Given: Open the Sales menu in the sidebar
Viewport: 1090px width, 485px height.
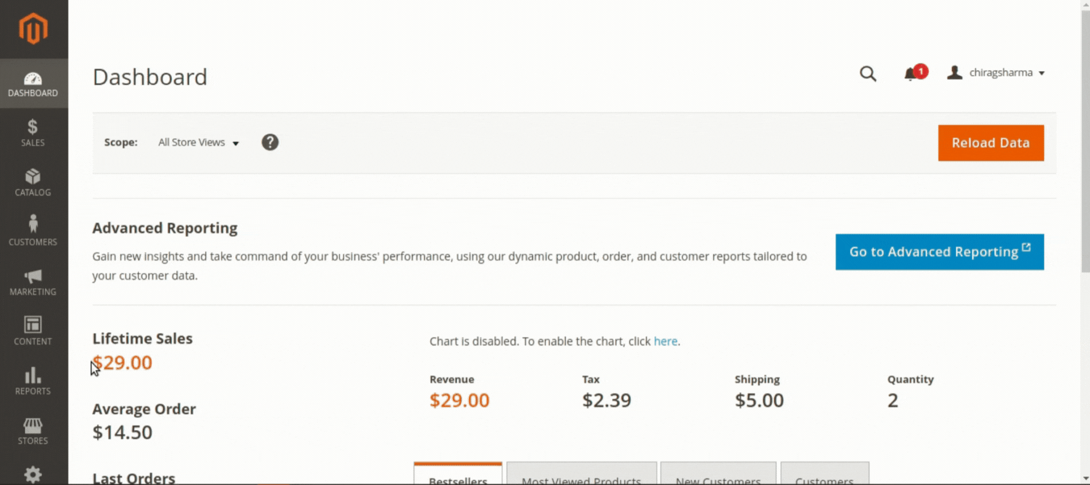Looking at the screenshot, I should (x=33, y=133).
